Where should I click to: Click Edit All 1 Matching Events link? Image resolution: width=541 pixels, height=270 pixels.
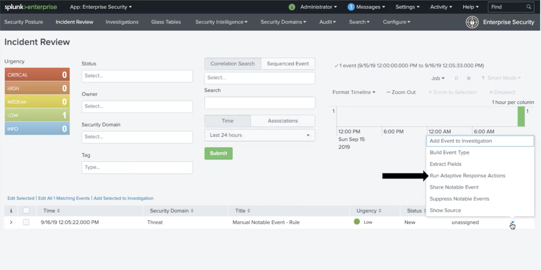click(x=64, y=198)
